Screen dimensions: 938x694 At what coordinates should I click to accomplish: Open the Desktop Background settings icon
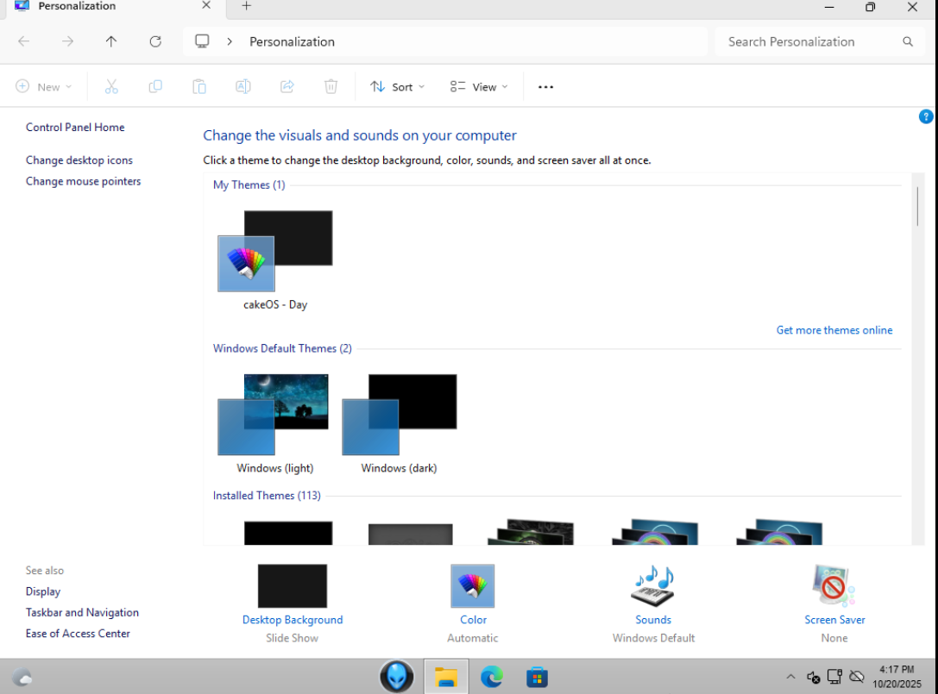(x=292, y=587)
